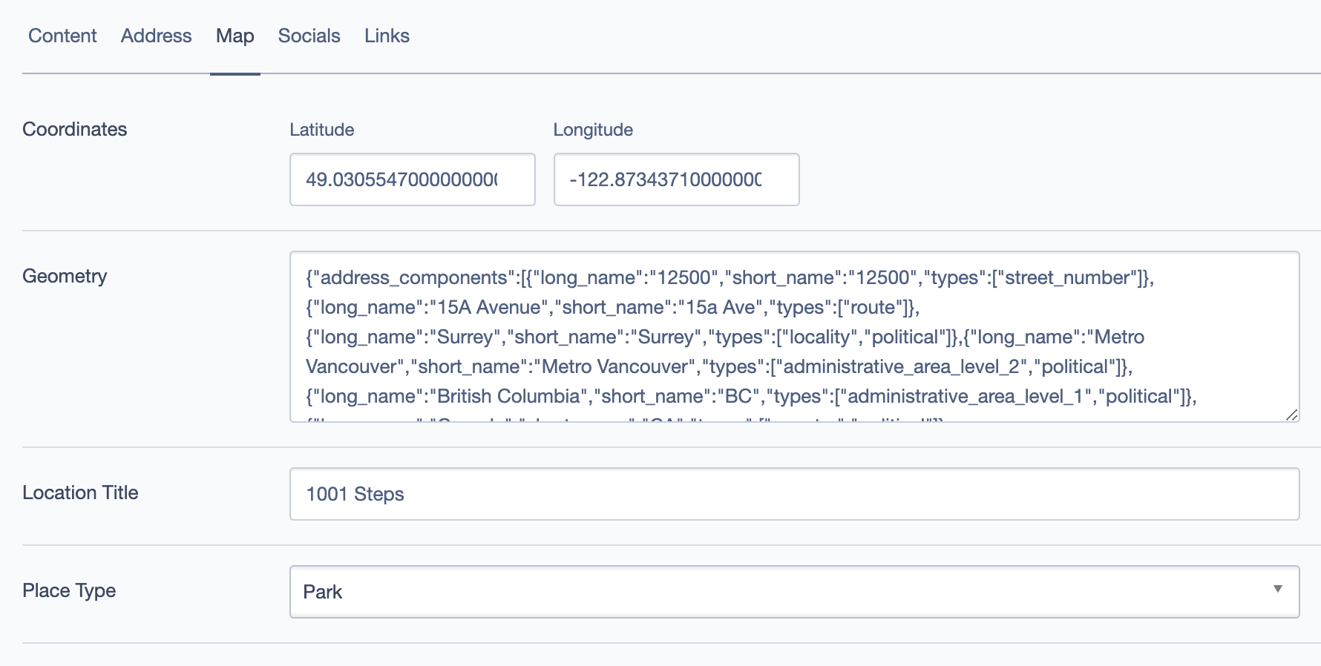Click the Longitude label
1321x666 pixels.
click(593, 130)
